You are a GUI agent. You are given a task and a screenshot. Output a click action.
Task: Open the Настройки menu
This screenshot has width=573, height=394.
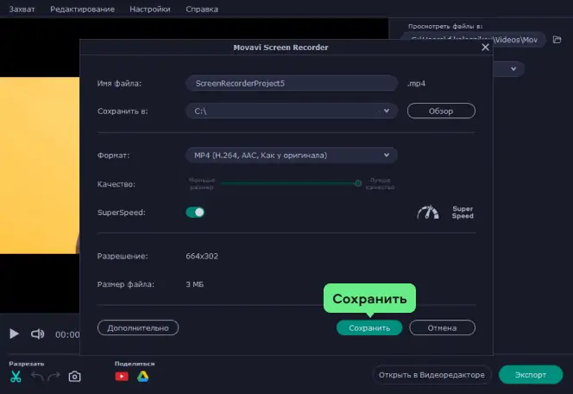[150, 10]
